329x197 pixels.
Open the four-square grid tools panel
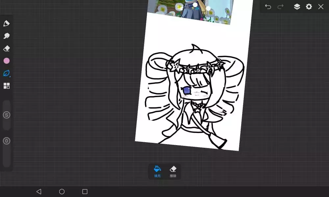7,86
